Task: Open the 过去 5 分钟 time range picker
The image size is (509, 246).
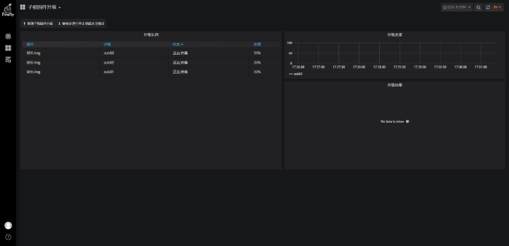Action: [x=457, y=7]
